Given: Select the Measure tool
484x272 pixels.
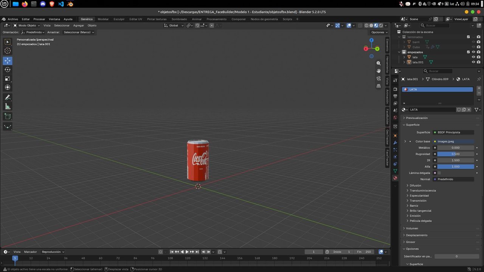Looking at the screenshot, I should coord(8,106).
